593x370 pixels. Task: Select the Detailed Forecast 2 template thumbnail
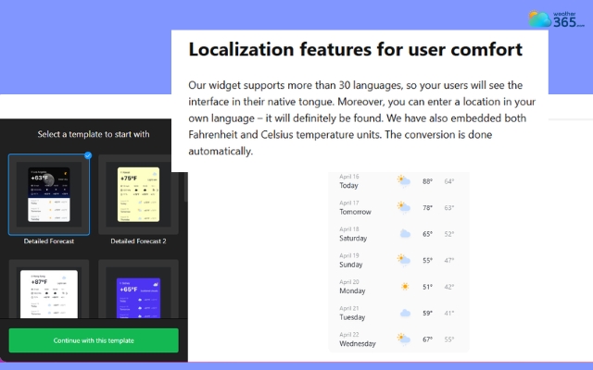coord(138,194)
